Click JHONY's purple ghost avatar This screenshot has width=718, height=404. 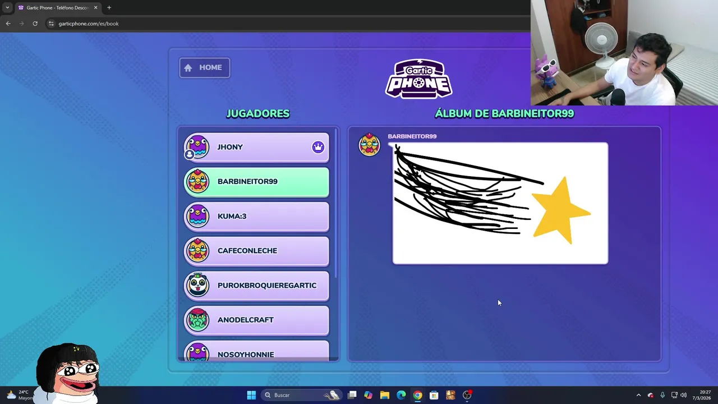[x=197, y=147]
